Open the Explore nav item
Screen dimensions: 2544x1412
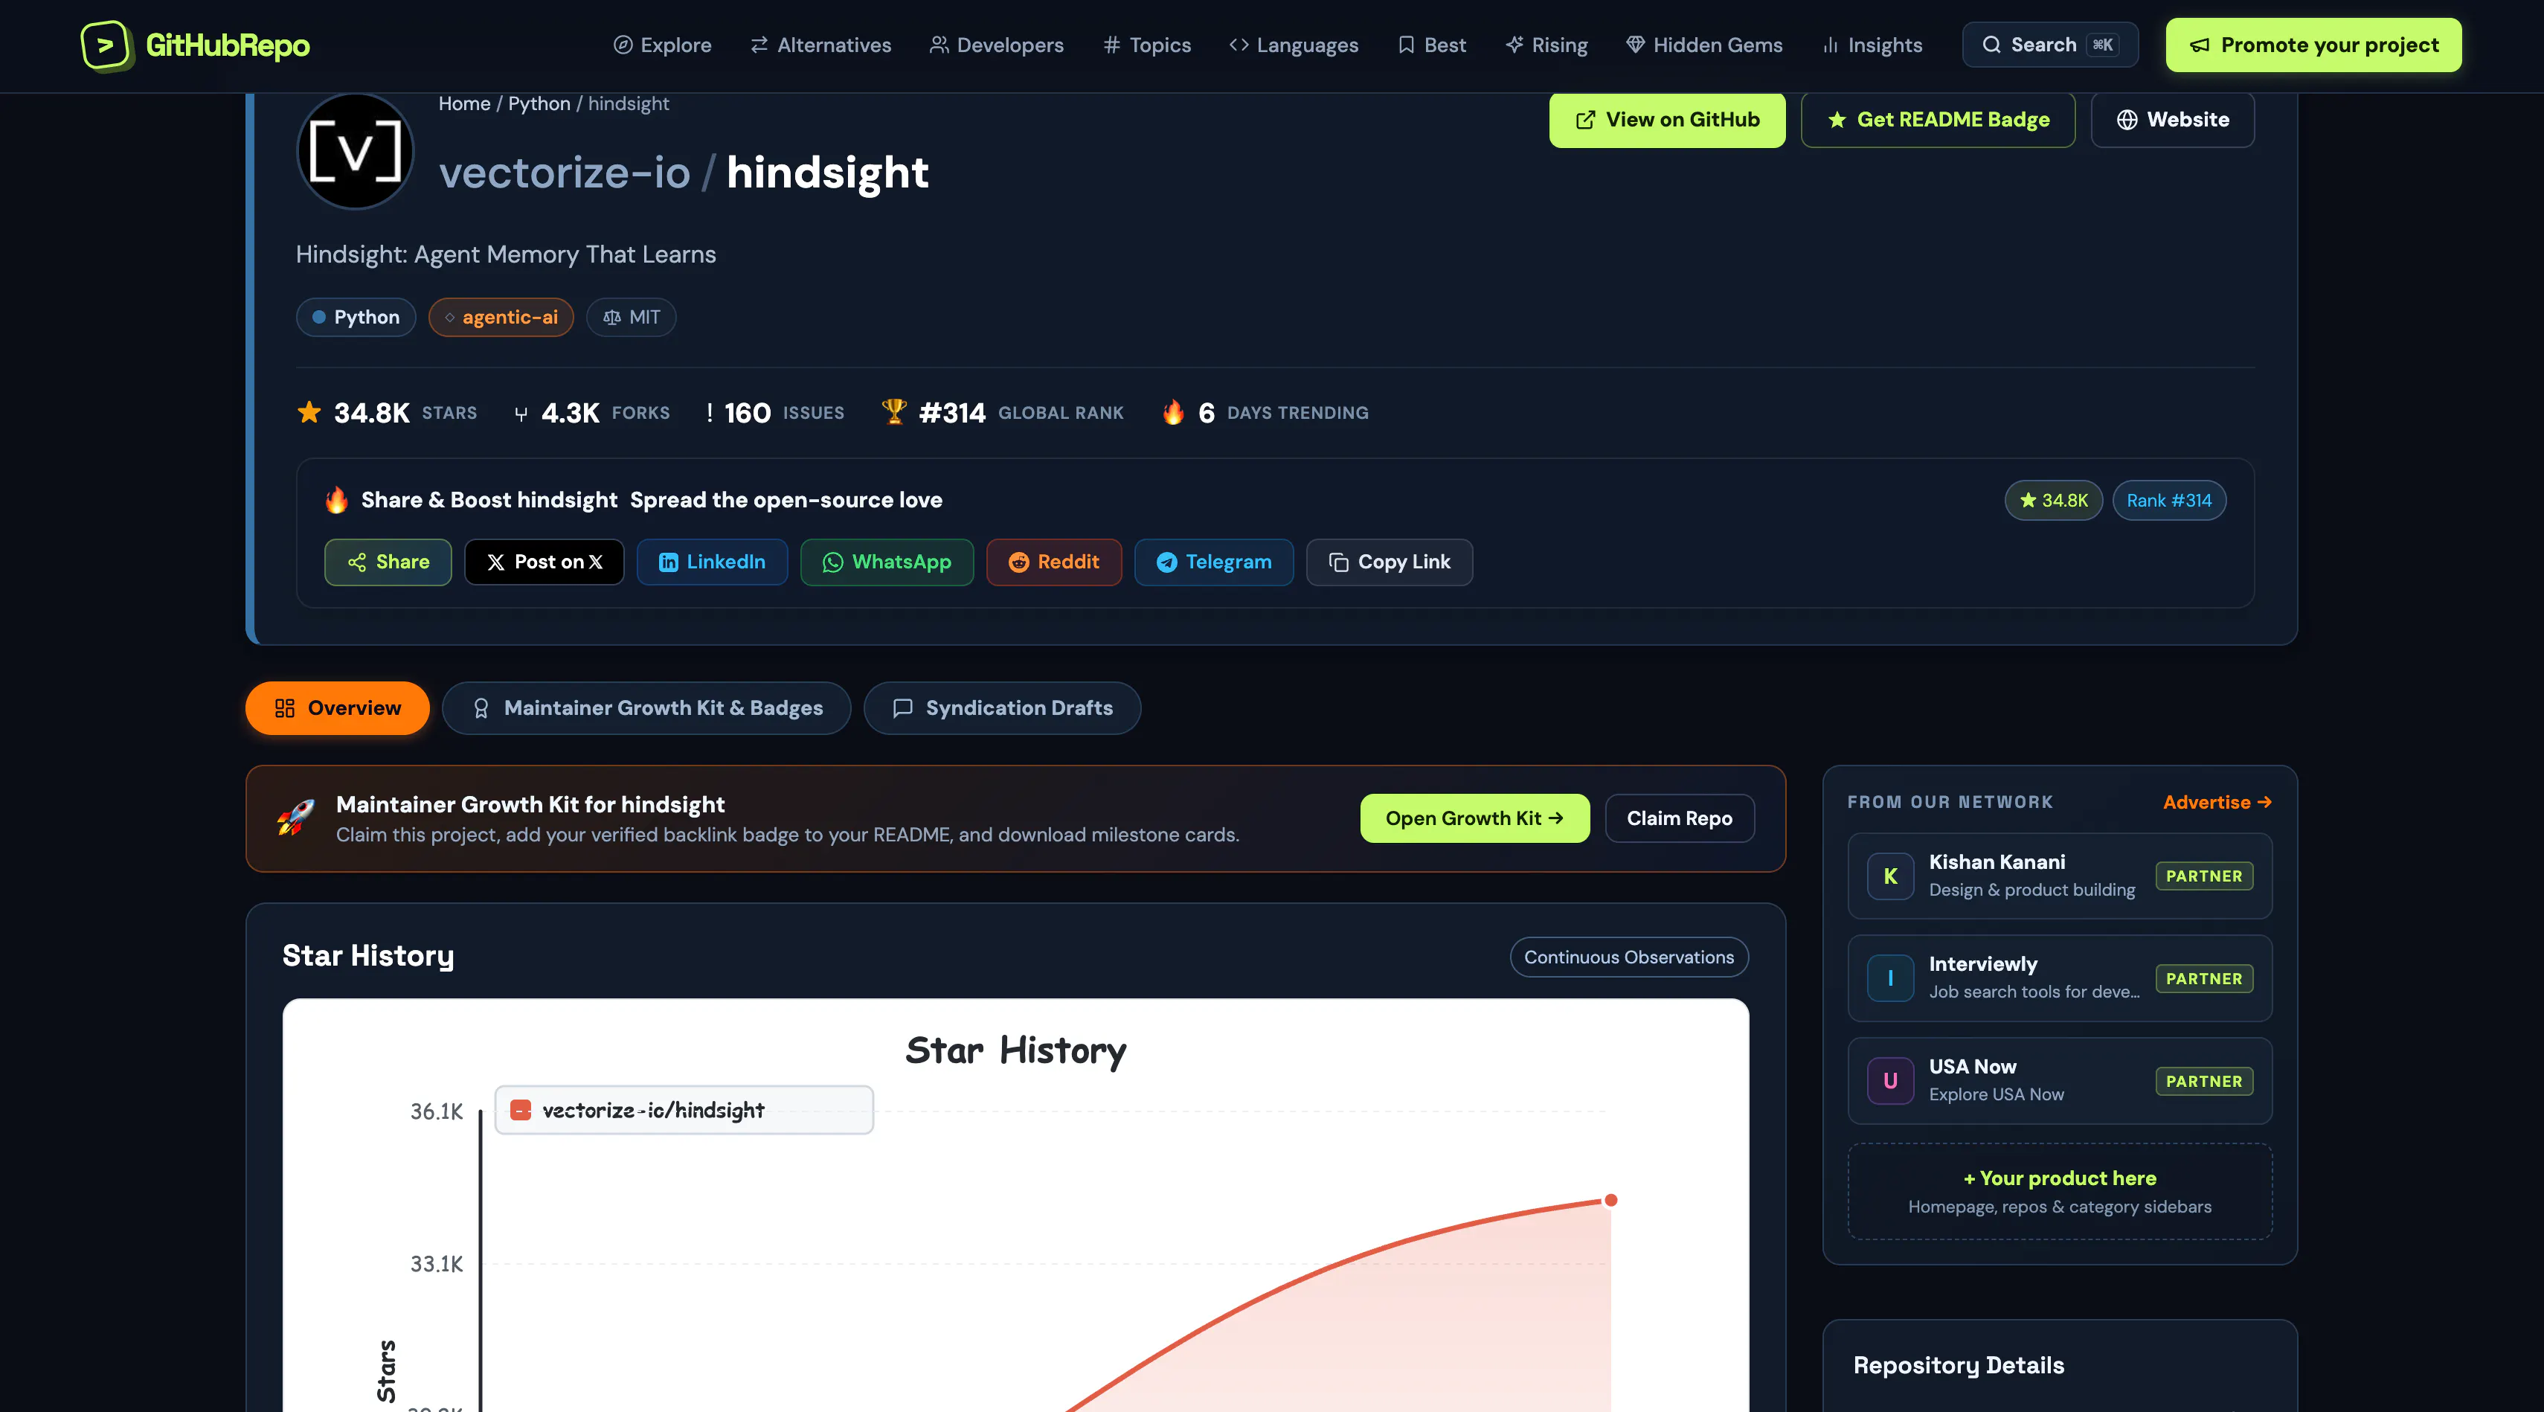[662, 45]
